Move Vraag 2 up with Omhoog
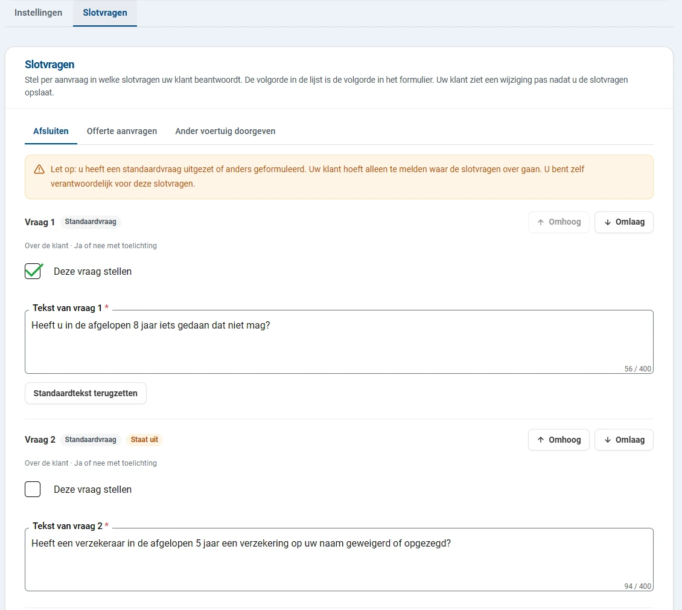Image resolution: width=682 pixels, height=610 pixels. [x=558, y=440]
